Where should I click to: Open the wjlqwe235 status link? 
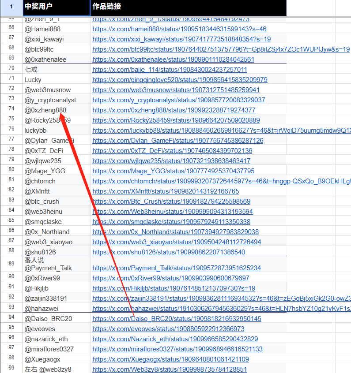[171, 161]
